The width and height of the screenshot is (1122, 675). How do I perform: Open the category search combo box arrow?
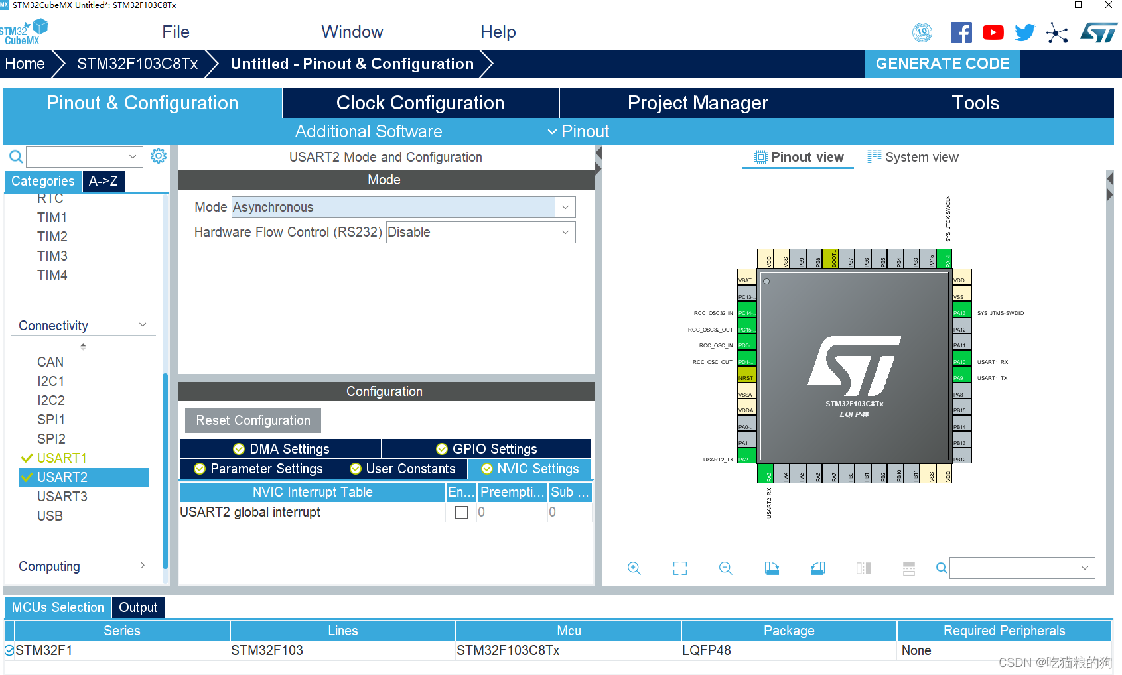coord(133,156)
